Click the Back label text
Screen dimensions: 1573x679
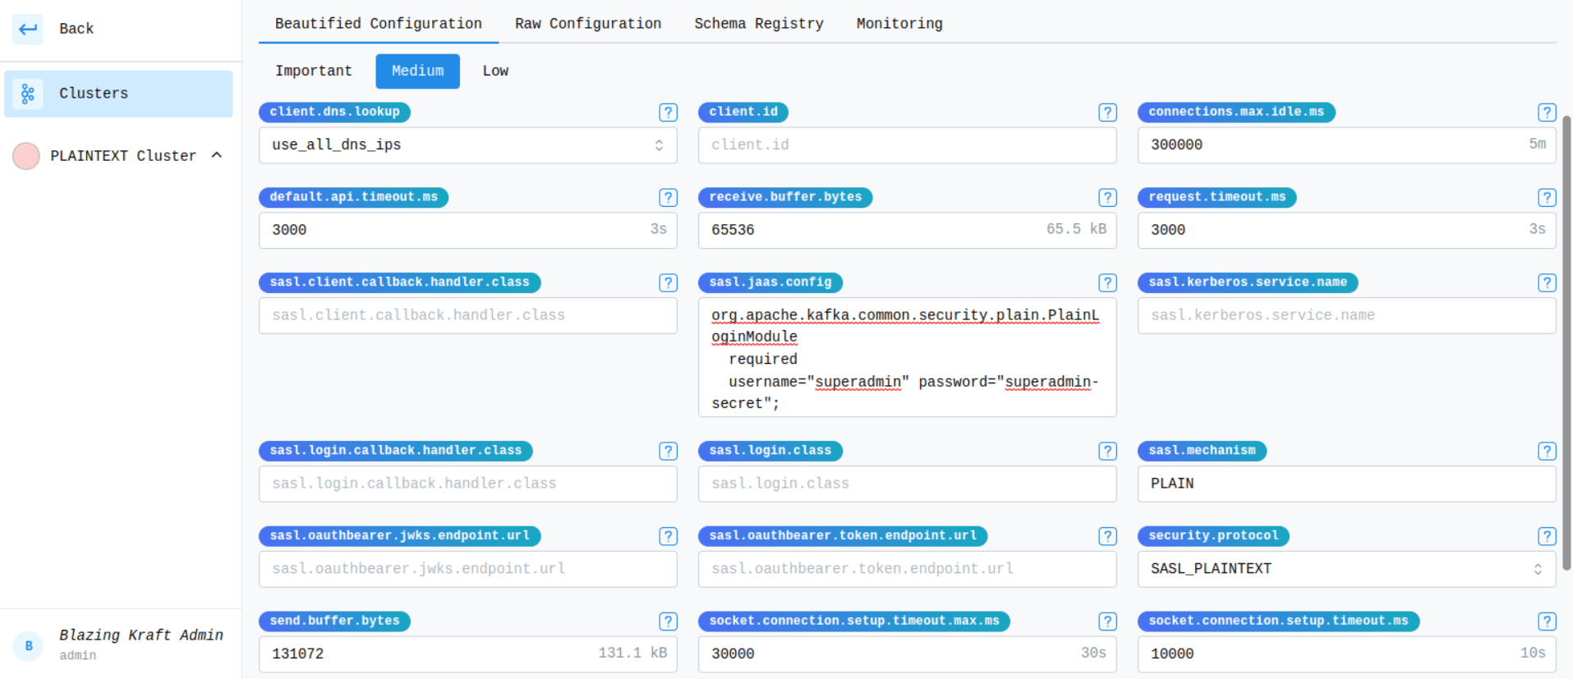(x=76, y=29)
